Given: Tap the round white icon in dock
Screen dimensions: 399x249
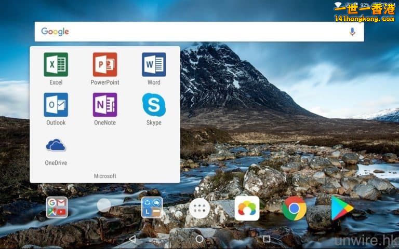Looking at the screenshot, I should coord(104,205).
